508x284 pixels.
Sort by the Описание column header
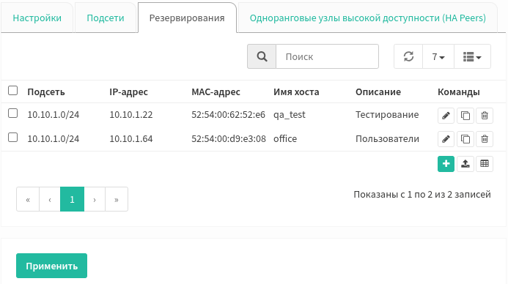pos(378,92)
